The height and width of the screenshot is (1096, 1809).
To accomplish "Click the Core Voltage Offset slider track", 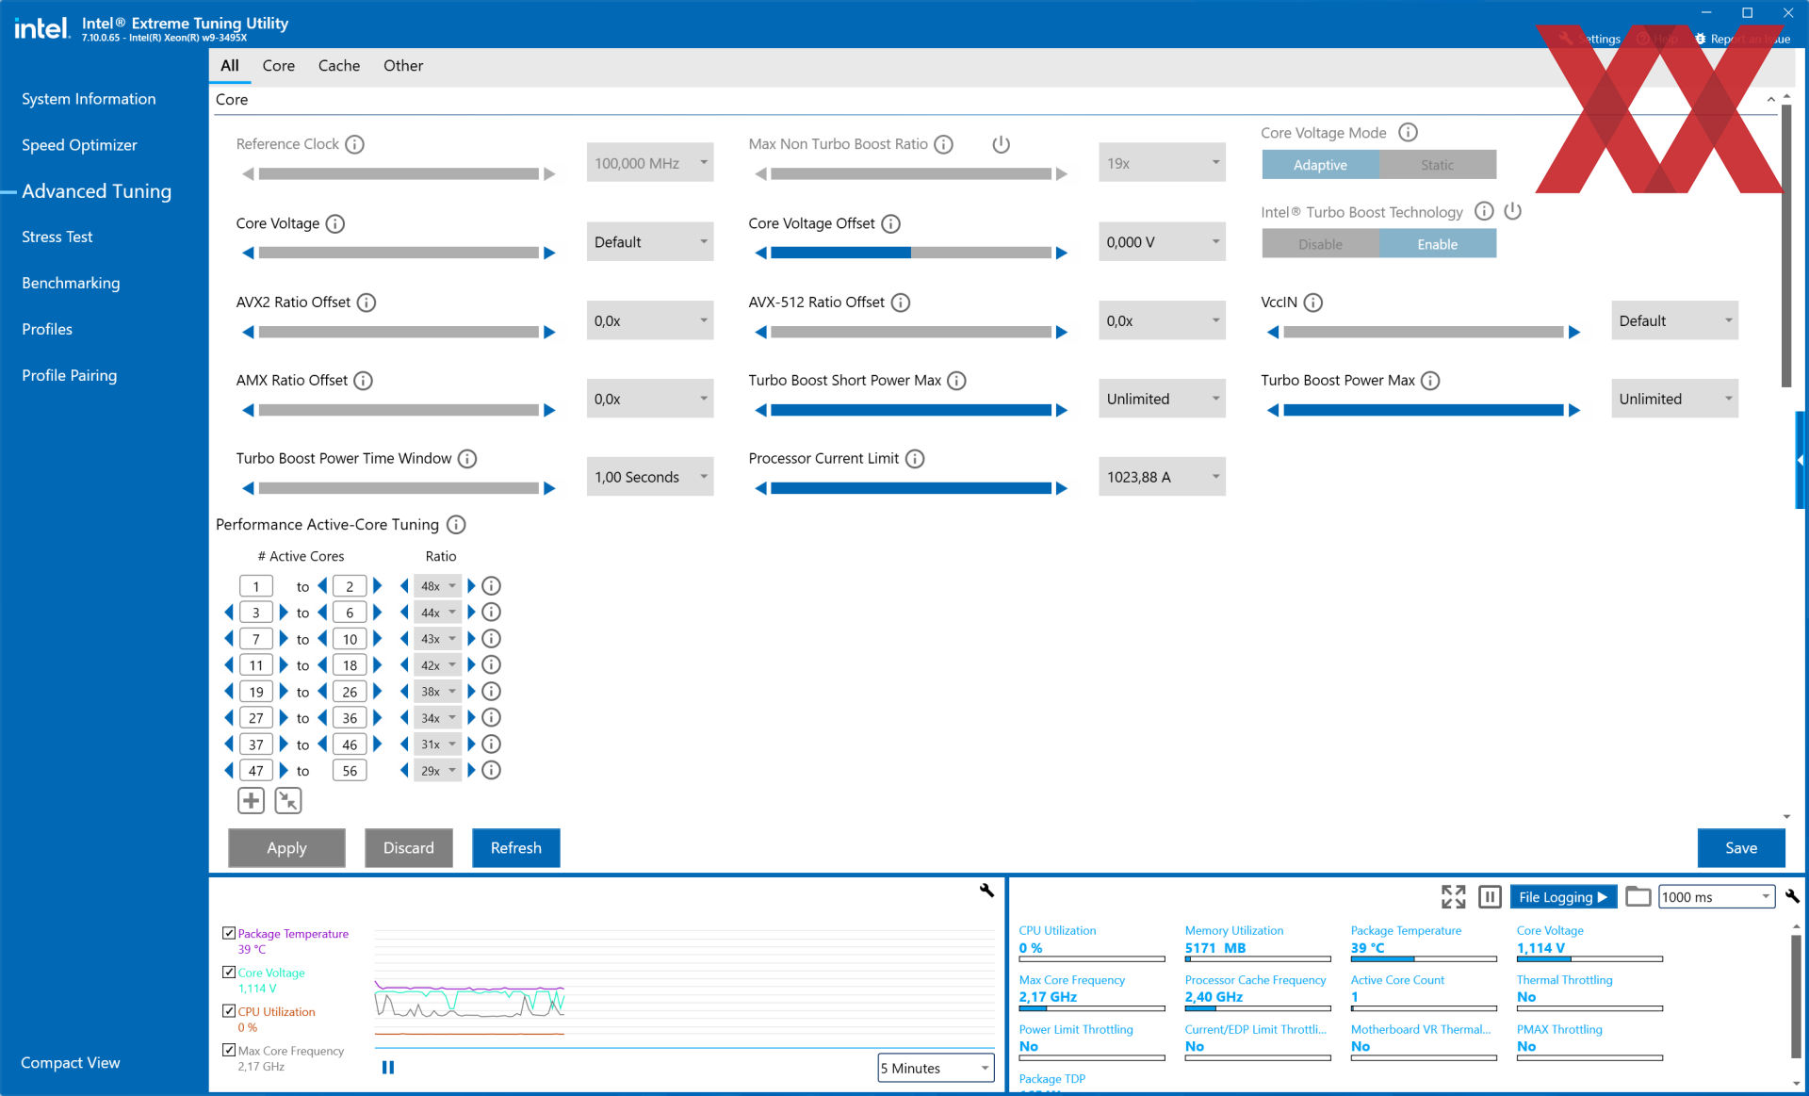I will click(911, 253).
